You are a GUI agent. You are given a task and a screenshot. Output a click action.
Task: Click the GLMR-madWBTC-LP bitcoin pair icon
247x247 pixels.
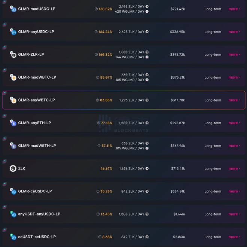pos(13,77)
